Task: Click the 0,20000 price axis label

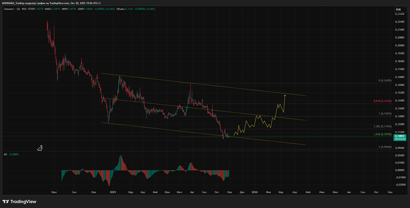Action: (x=400, y=45)
